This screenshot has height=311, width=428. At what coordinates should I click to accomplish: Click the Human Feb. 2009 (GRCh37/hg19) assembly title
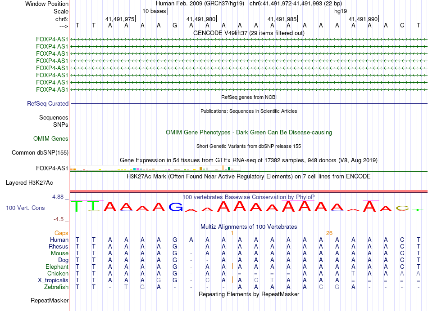coord(200,4)
